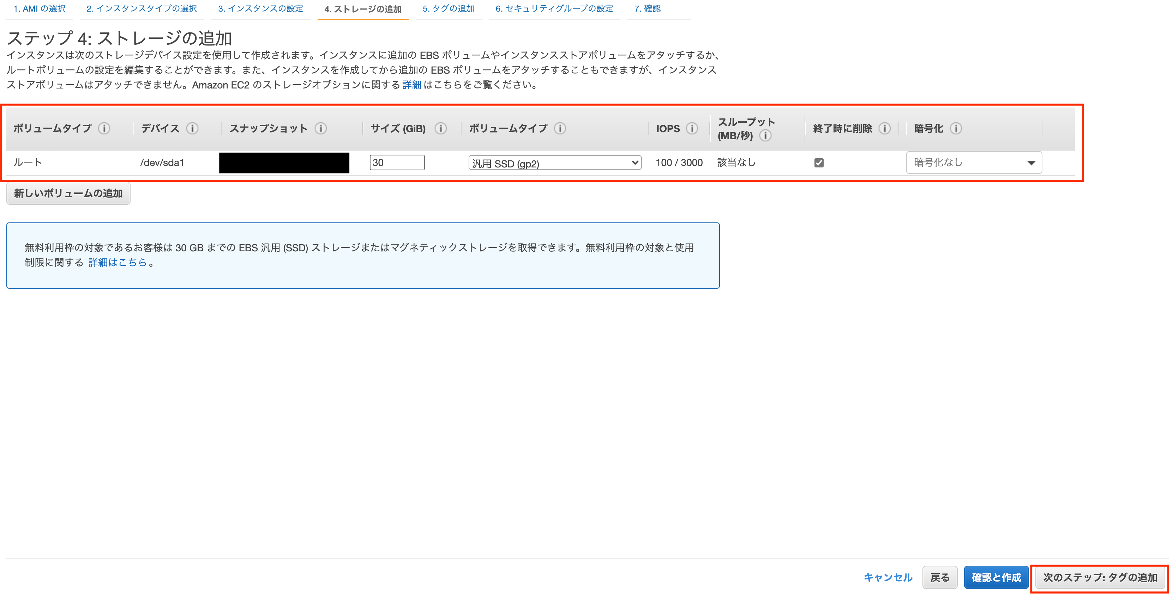Expand the 暗号化なし encryption dropdown
The width and height of the screenshot is (1173, 595).
click(x=974, y=162)
